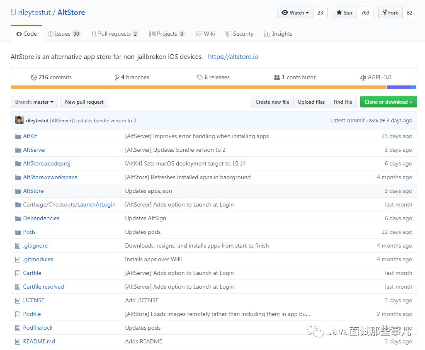The height and width of the screenshot is (350, 425).
Task: Click the Dependencies folder icon
Action: (x=18, y=219)
